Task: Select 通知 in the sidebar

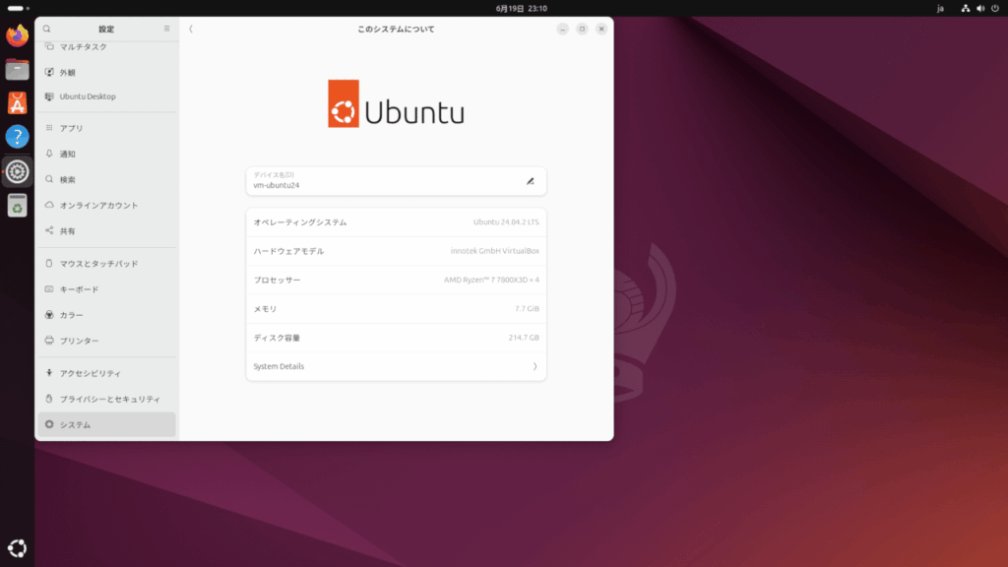Action: [106, 154]
